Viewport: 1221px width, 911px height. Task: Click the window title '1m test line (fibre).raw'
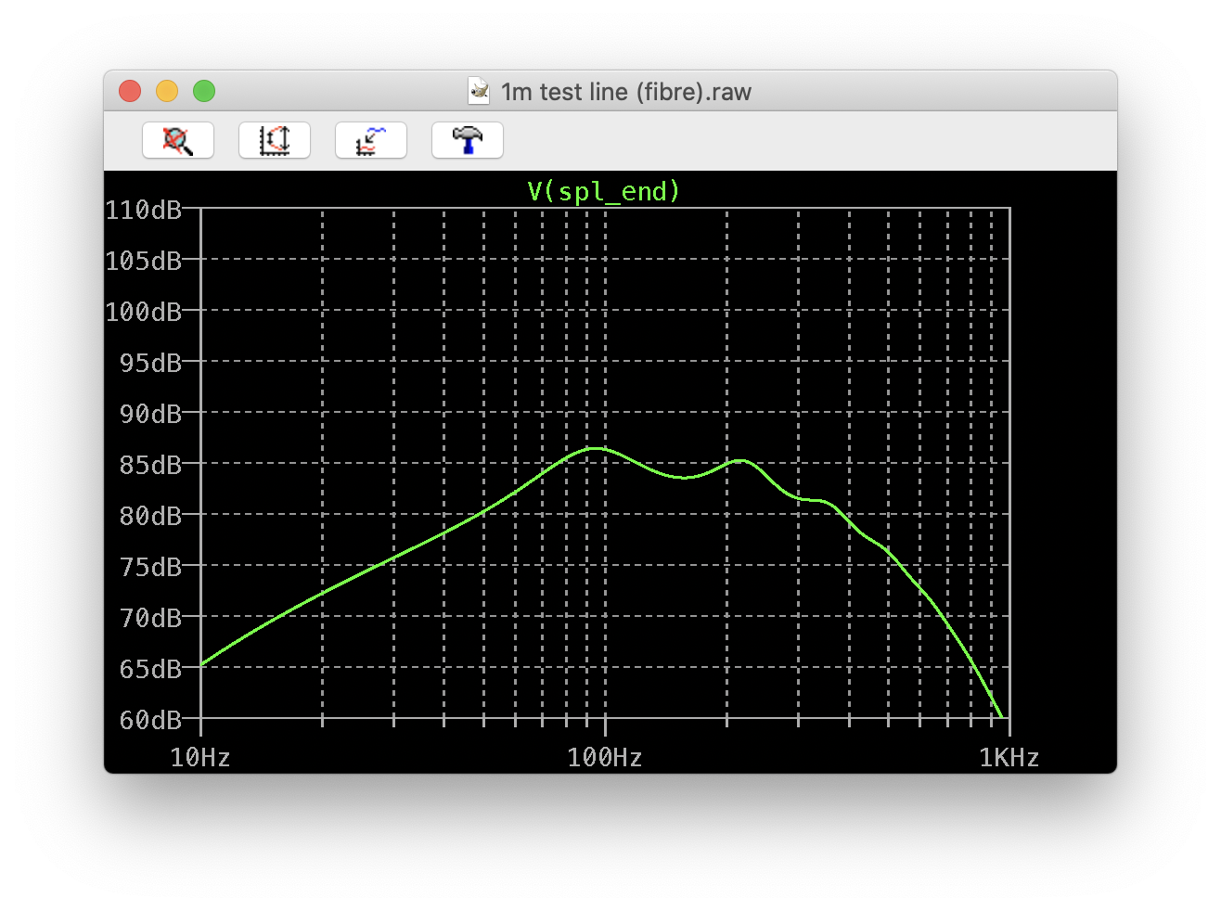click(x=626, y=92)
